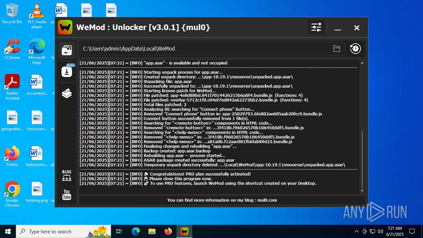The height and width of the screenshot is (238, 423).
Task: Select the Microsoft Edge desktop icon
Action: coord(37,52)
